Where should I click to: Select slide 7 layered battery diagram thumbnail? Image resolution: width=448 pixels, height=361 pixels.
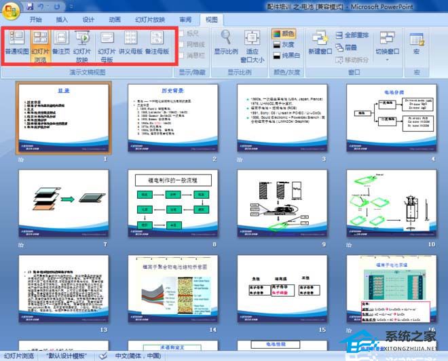[x=64, y=203]
